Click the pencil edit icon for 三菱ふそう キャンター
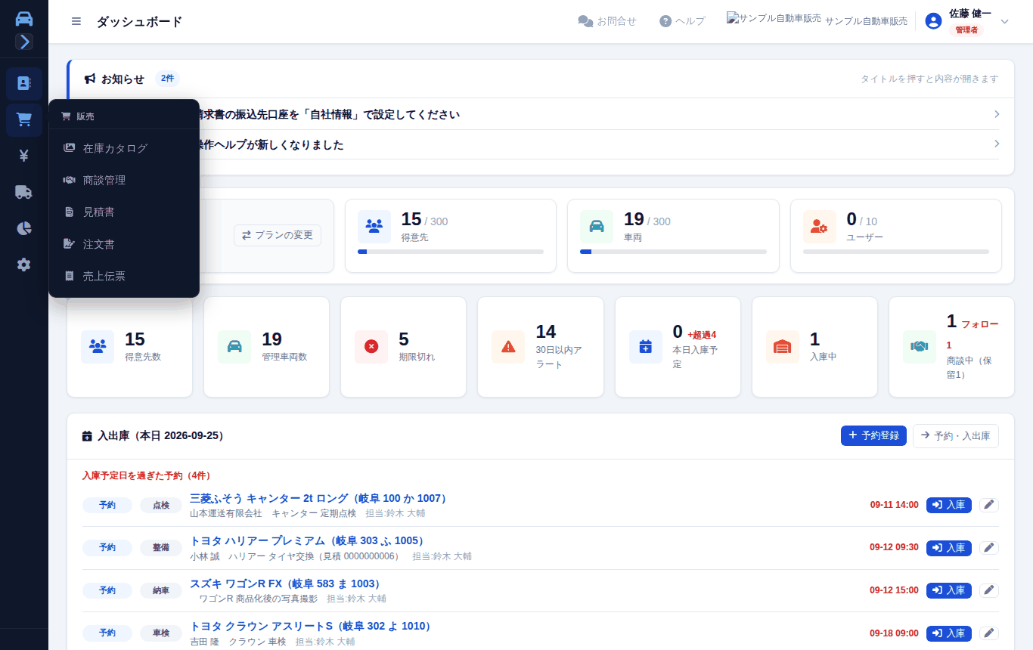Screen dimensions: 1033x650 [989, 505]
